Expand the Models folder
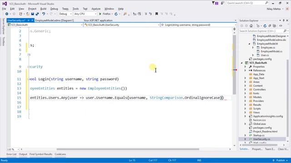The image size is (291, 163). click(246, 97)
